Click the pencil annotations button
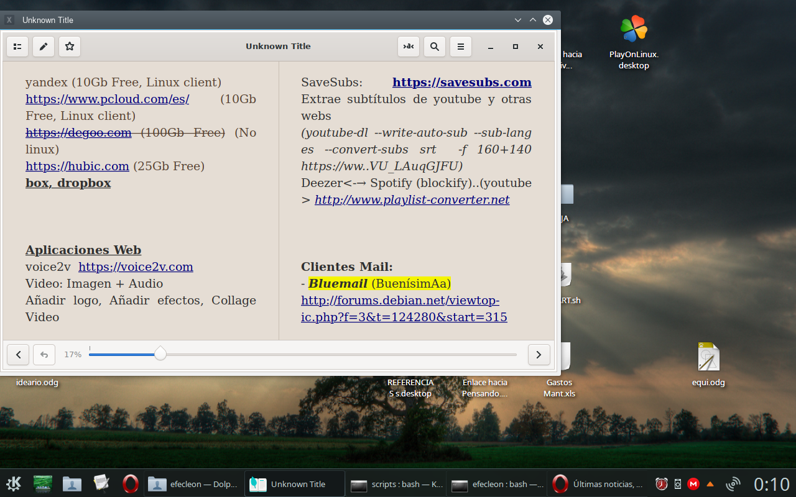Image resolution: width=796 pixels, height=497 pixels. (44, 47)
